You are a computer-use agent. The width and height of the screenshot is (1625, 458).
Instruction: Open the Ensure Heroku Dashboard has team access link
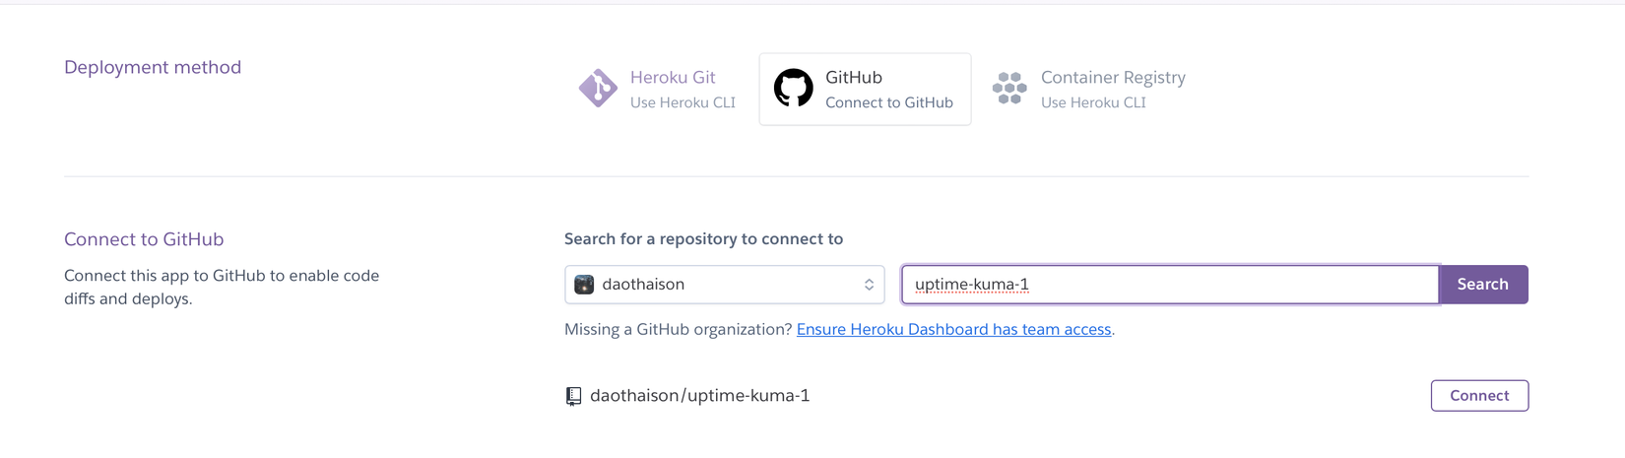pyautogui.click(x=953, y=330)
